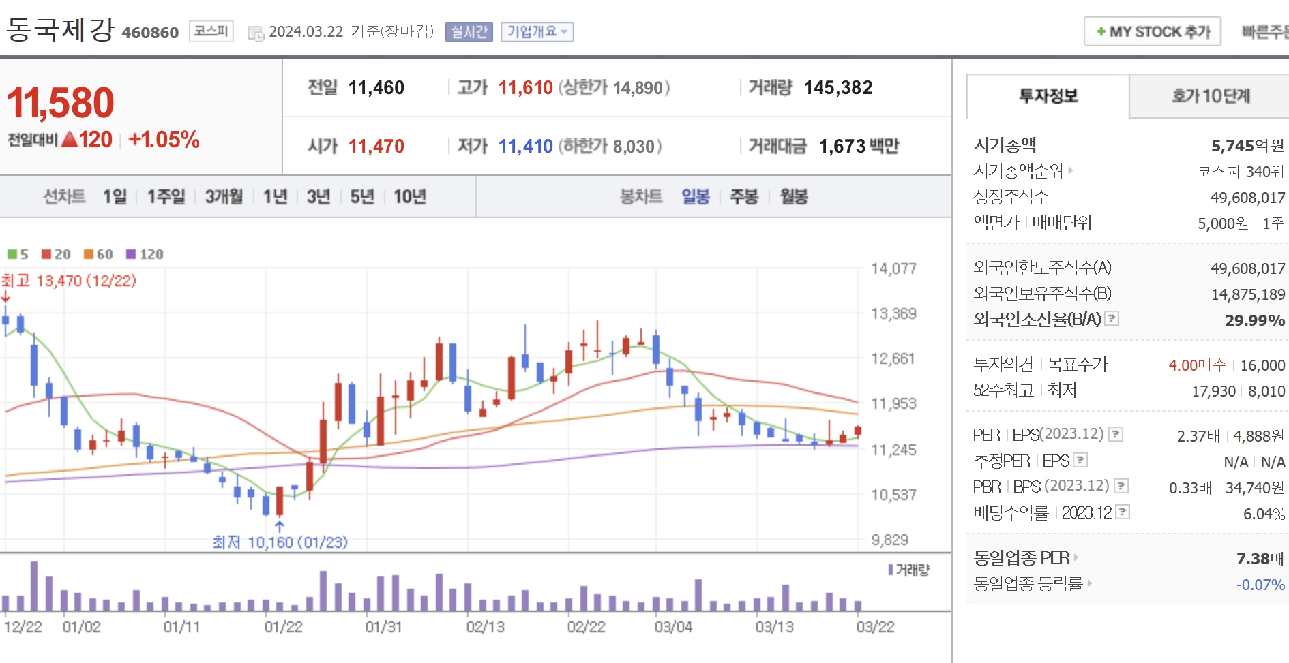The width and height of the screenshot is (1289, 663).
Task: Open the help icon next to 추정PER EPS
Action: pos(1080,460)
